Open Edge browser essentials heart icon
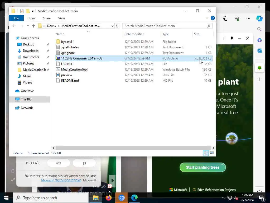 [237, 19]
